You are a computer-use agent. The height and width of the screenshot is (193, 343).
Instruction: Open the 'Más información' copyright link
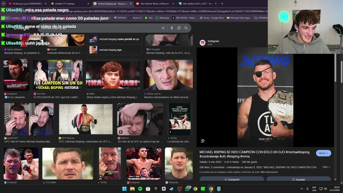269,172
